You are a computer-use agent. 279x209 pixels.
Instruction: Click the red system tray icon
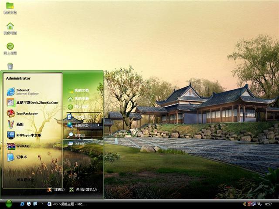tap(249, 204)
